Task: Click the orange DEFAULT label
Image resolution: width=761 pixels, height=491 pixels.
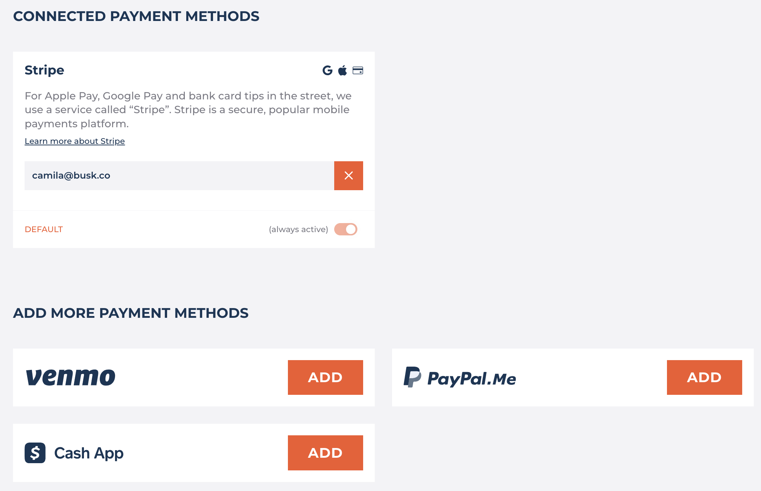Action: pos(44,229)
